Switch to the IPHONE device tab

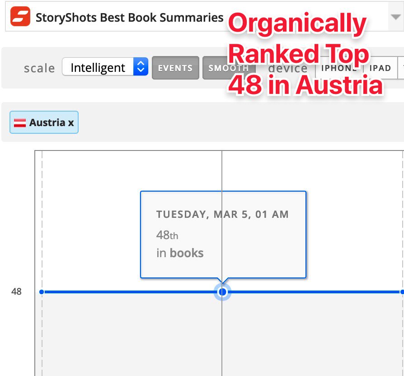(338, 68)
